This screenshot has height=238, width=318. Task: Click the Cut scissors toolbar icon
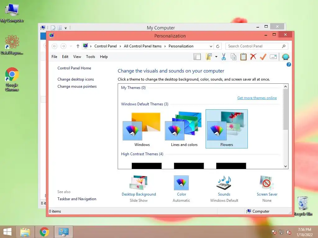click(x=224, y=57)
